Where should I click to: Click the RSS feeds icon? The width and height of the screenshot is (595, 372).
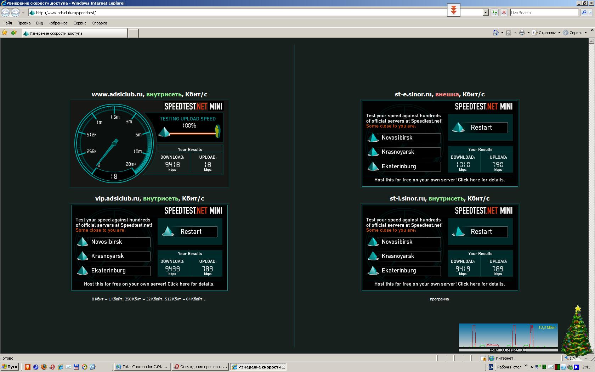509,33
